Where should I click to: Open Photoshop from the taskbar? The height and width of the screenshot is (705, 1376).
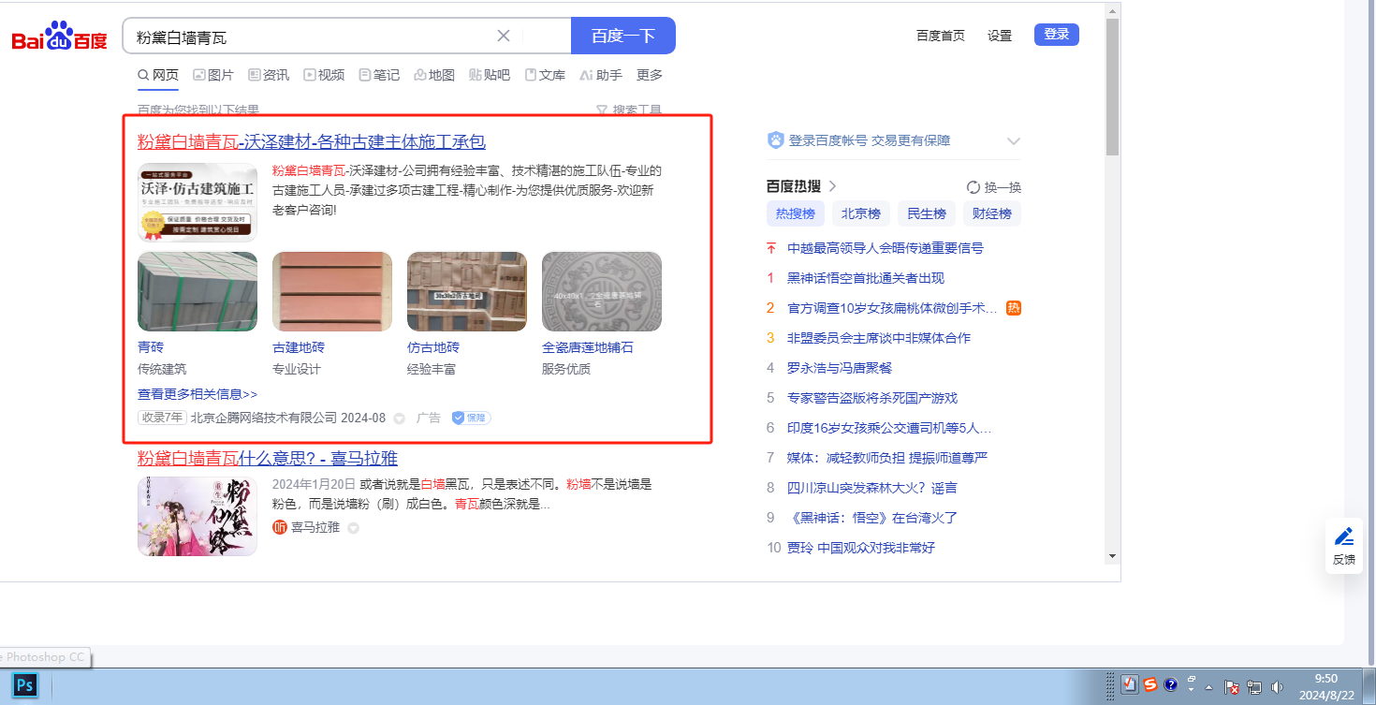tap(25, 685)
